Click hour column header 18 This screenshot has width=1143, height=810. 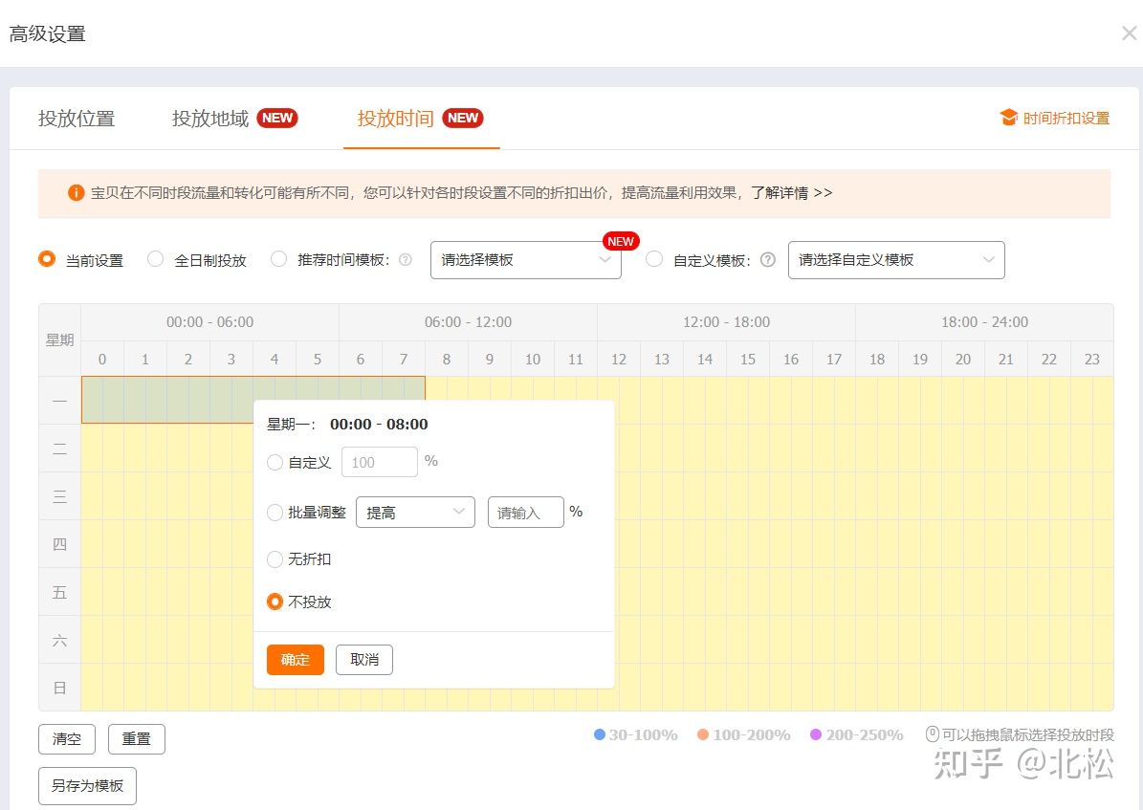pos(877,359)
